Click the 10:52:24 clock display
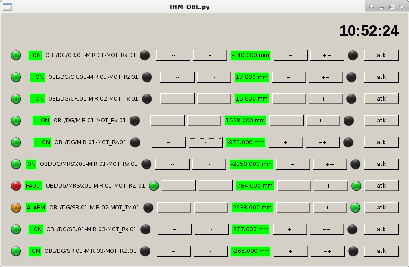409x267 pixels. [369, 31]
